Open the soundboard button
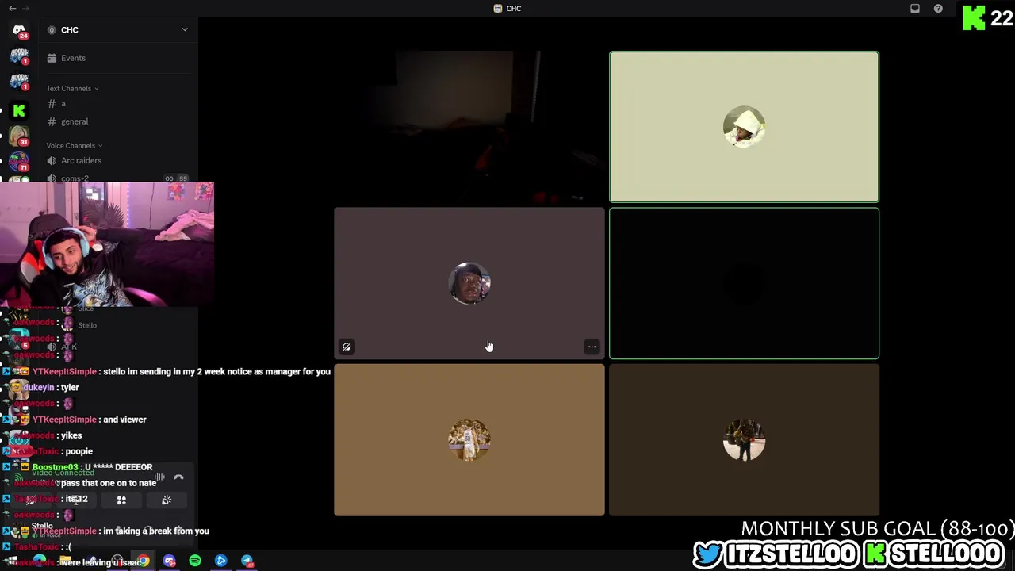 (167, 500)
